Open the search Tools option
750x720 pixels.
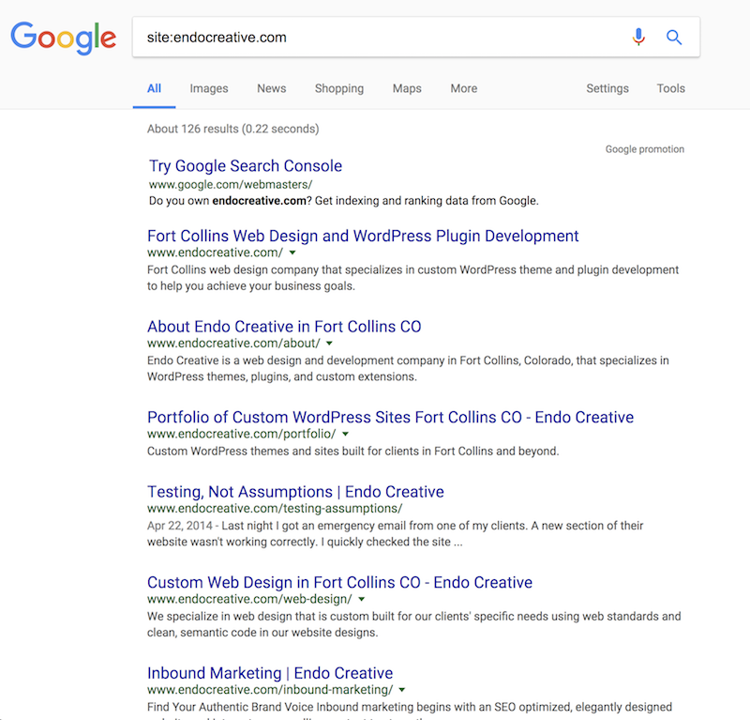(x=670, y=88)
